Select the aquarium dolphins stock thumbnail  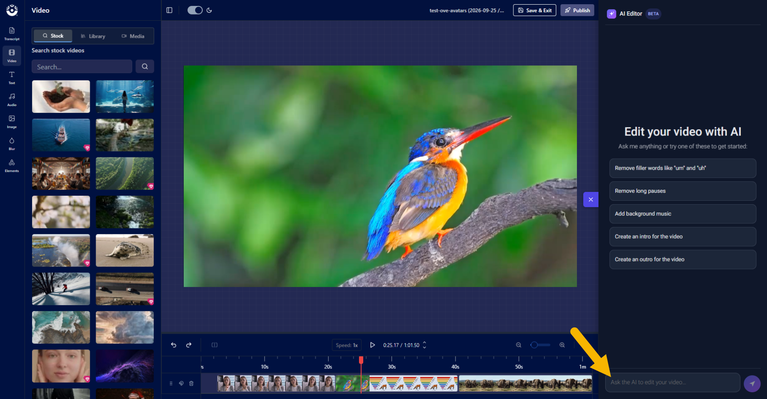(125, 96)
